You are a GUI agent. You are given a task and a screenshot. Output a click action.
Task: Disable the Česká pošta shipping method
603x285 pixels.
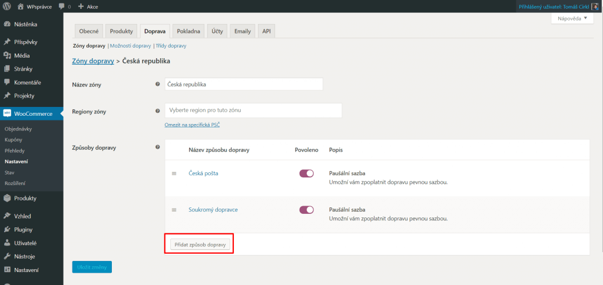click(306, 173)
